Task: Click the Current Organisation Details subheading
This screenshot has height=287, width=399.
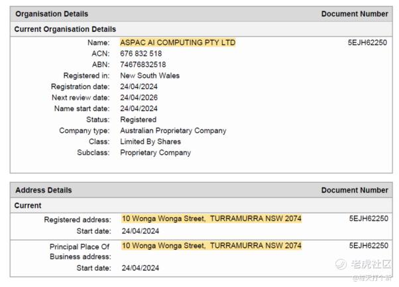Action: coord(65,29)
